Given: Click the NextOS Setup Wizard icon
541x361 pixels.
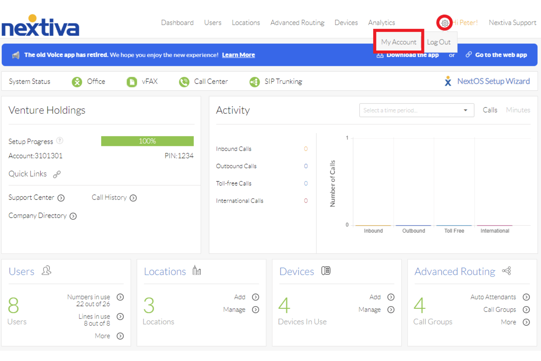Looking at the screenshot, I should tap(448, 81).
